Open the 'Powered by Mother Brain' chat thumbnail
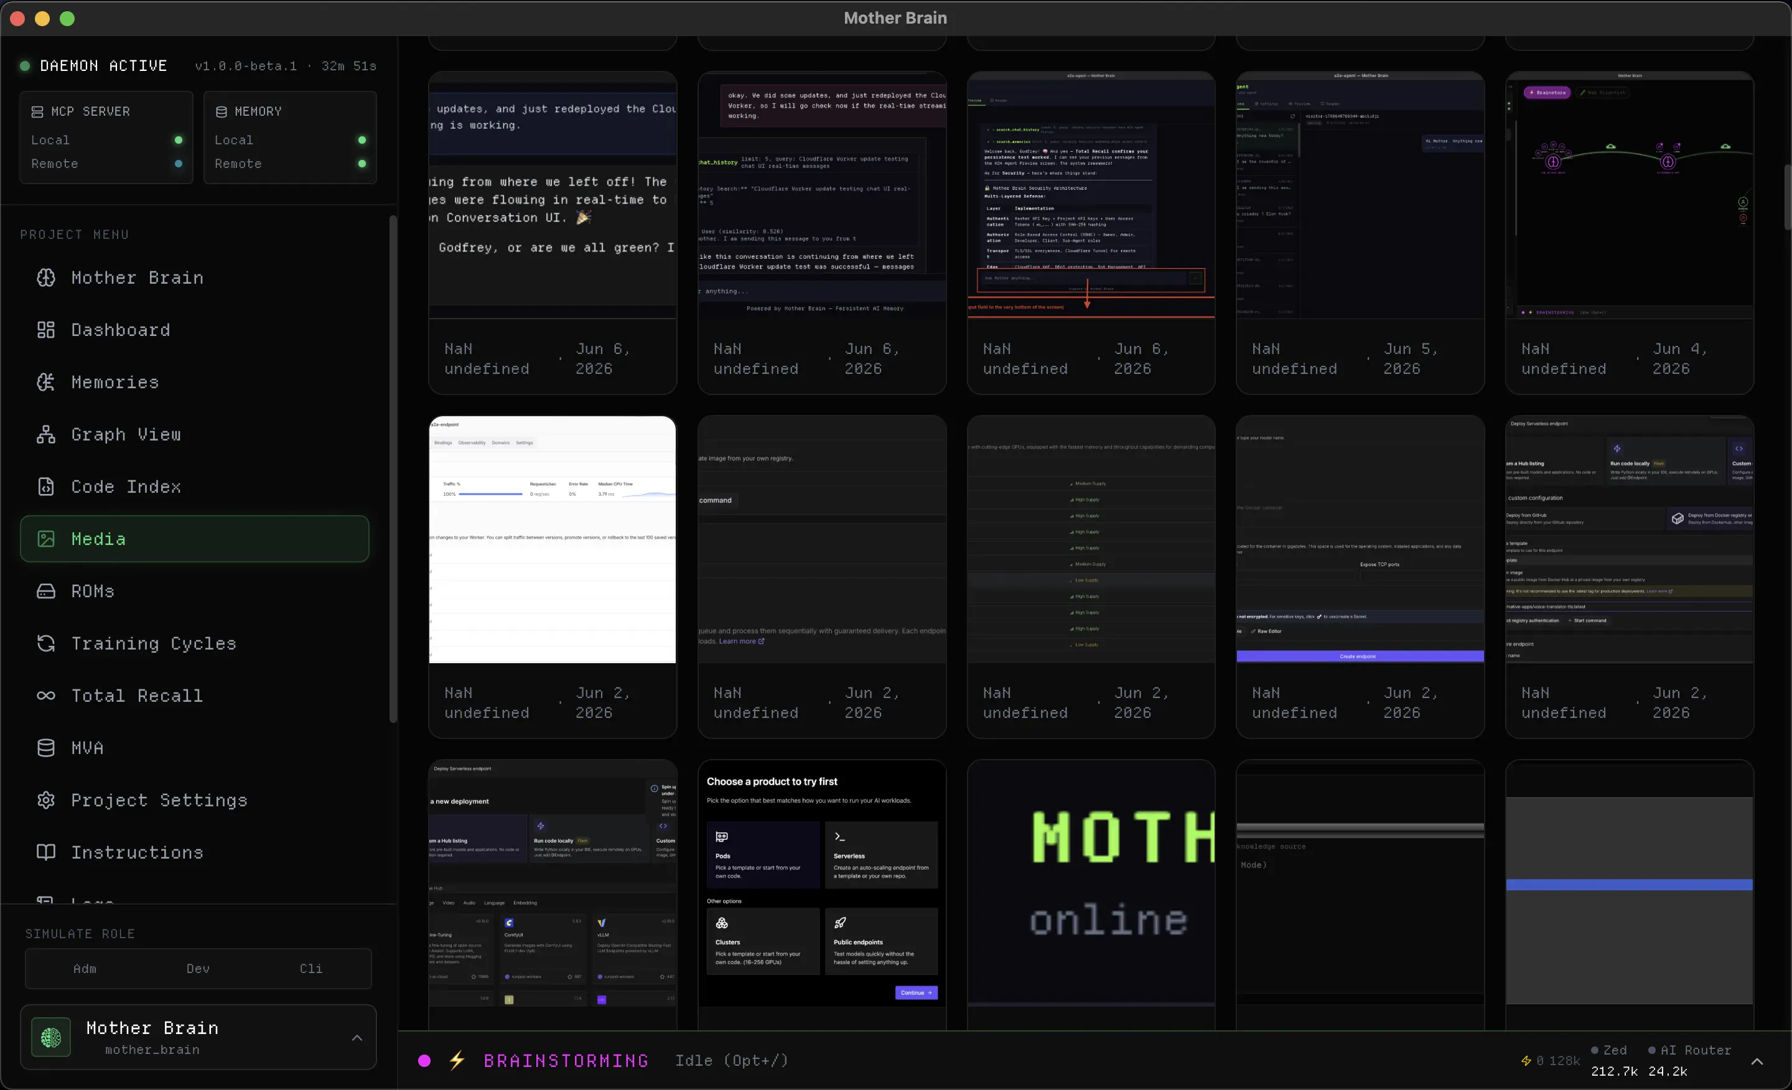 point(822,195)
